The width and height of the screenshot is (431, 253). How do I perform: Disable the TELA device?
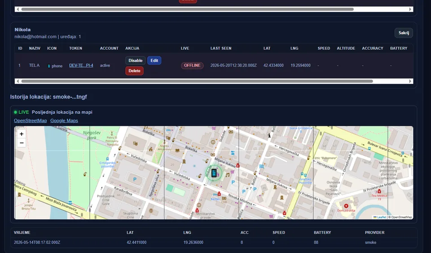135,61
